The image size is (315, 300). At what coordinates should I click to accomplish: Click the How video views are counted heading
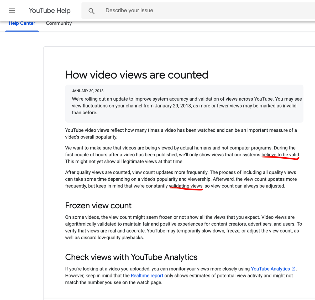click(x=137, y=75)
